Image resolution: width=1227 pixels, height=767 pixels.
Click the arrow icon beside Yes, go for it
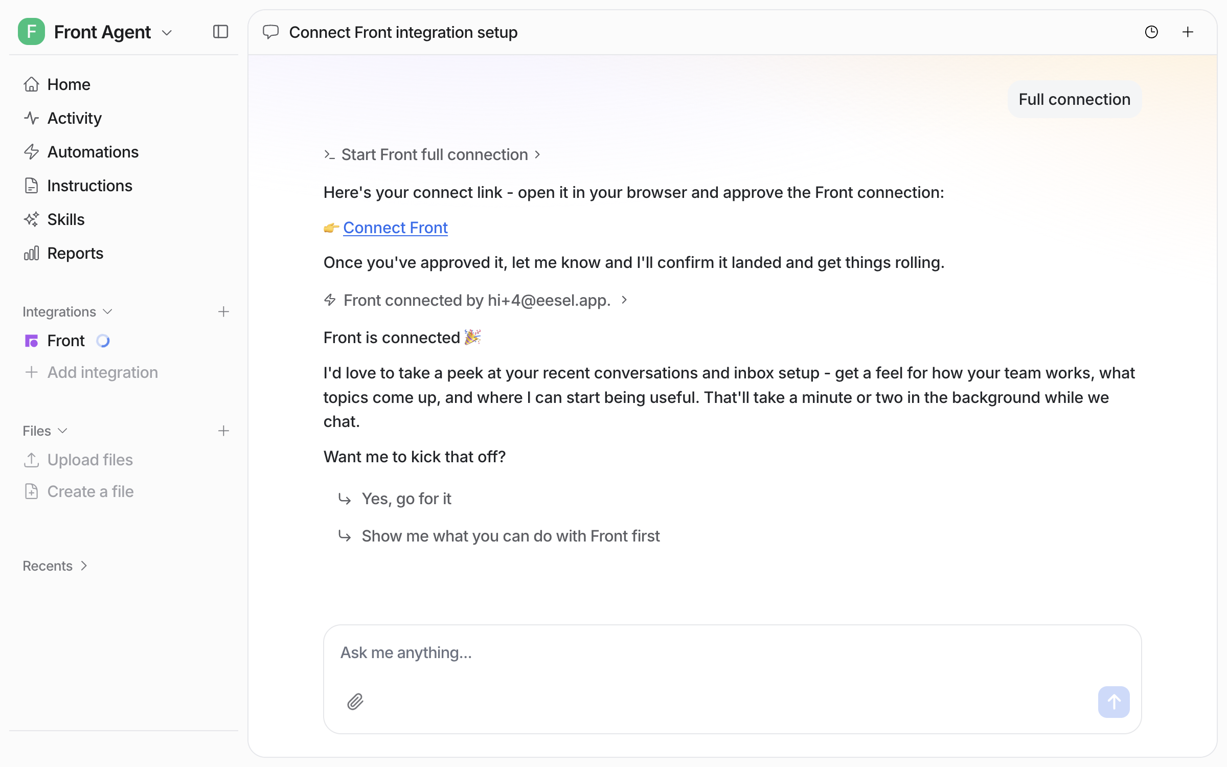[x=345, y=499]
